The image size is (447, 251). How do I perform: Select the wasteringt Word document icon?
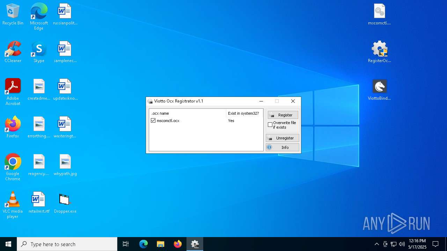point(65,127)
